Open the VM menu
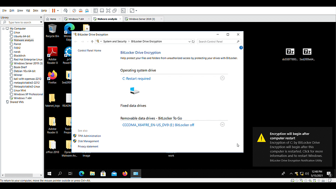Image resolution: width=336 pixels, height=189 pixels. point(28,10)
